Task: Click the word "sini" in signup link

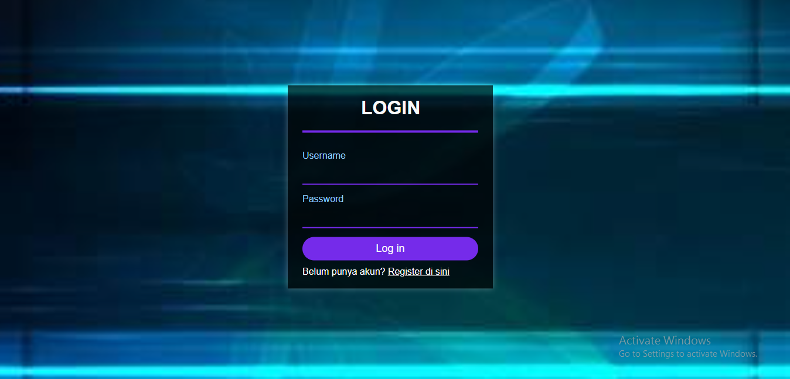Action: (x=442, y=272)
